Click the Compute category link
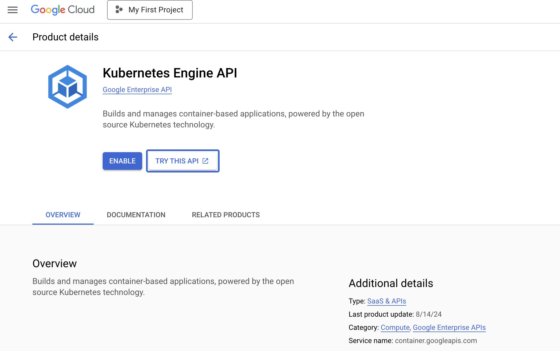The width and height of the screenshot is (560, 351). tap(395, 328)
